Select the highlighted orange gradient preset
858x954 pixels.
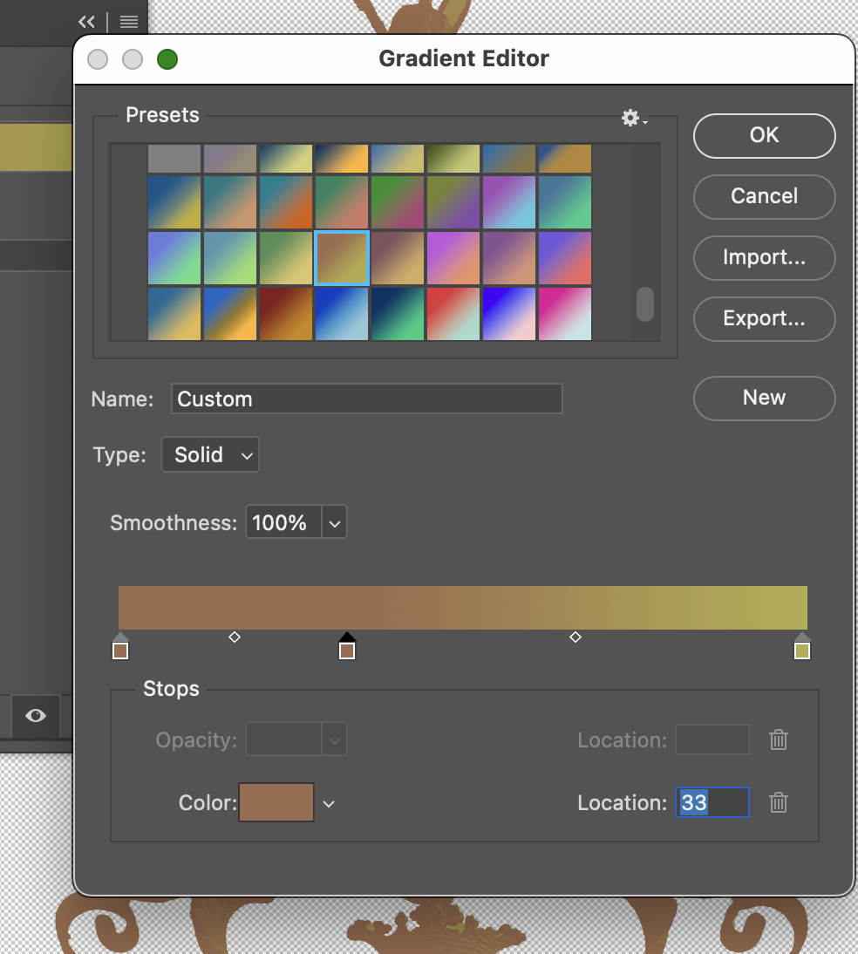point(341,257)
